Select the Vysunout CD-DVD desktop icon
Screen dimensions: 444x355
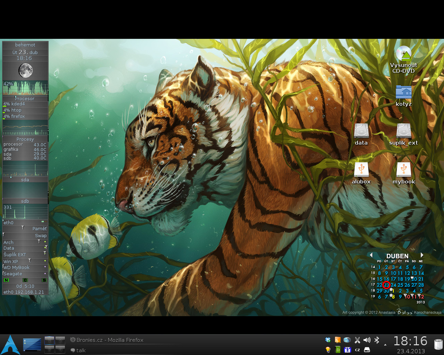(x=403, y=60)
